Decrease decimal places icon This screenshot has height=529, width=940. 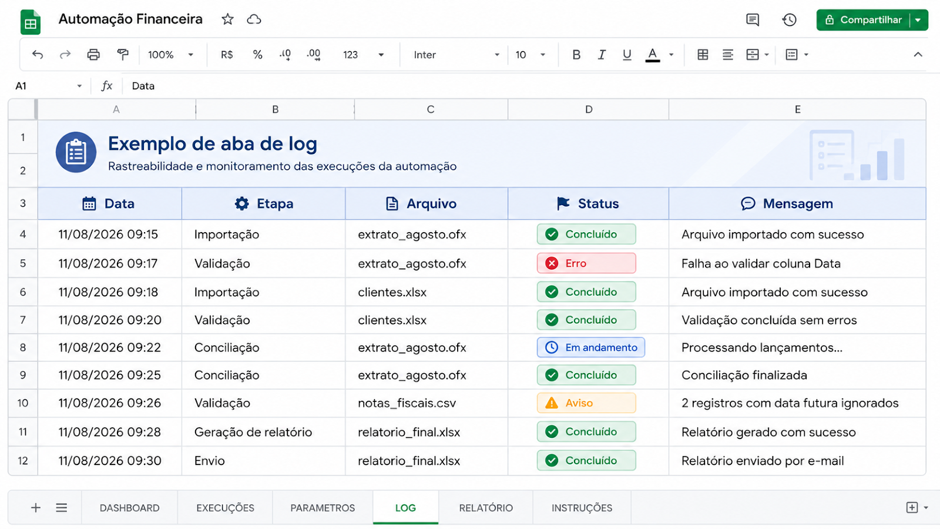tap(285, 55)
